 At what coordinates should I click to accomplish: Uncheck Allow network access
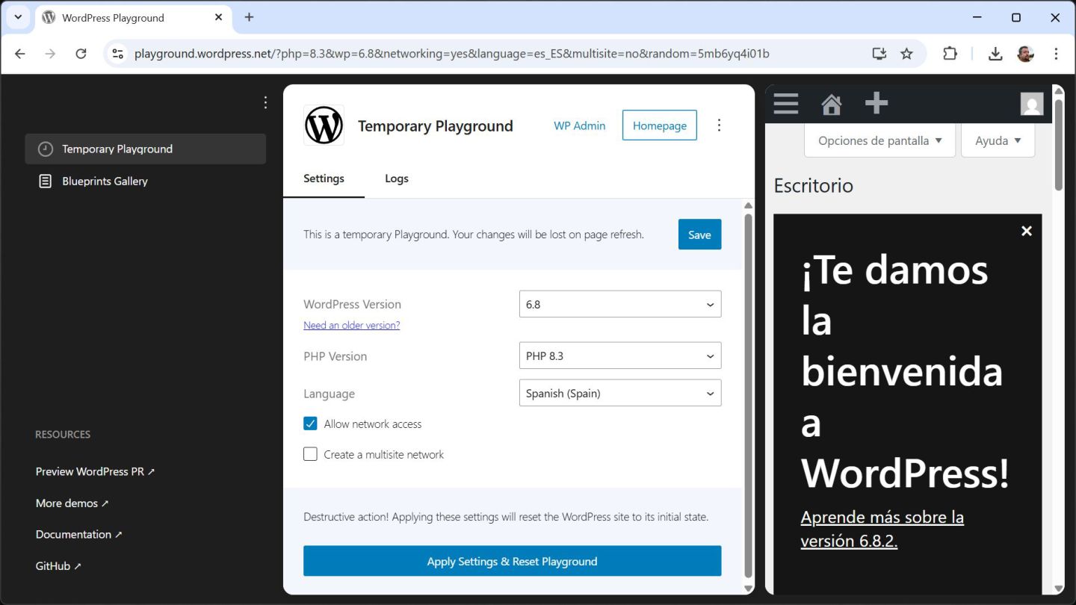(310, 423)
